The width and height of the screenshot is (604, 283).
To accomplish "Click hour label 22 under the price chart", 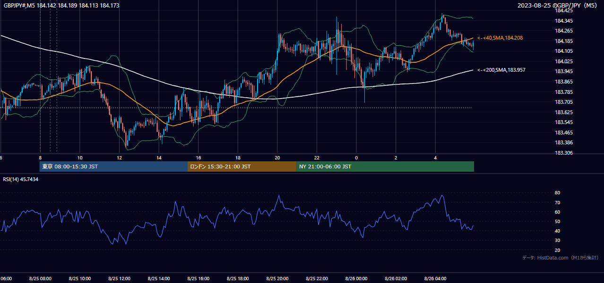I will tap(317, 158).
